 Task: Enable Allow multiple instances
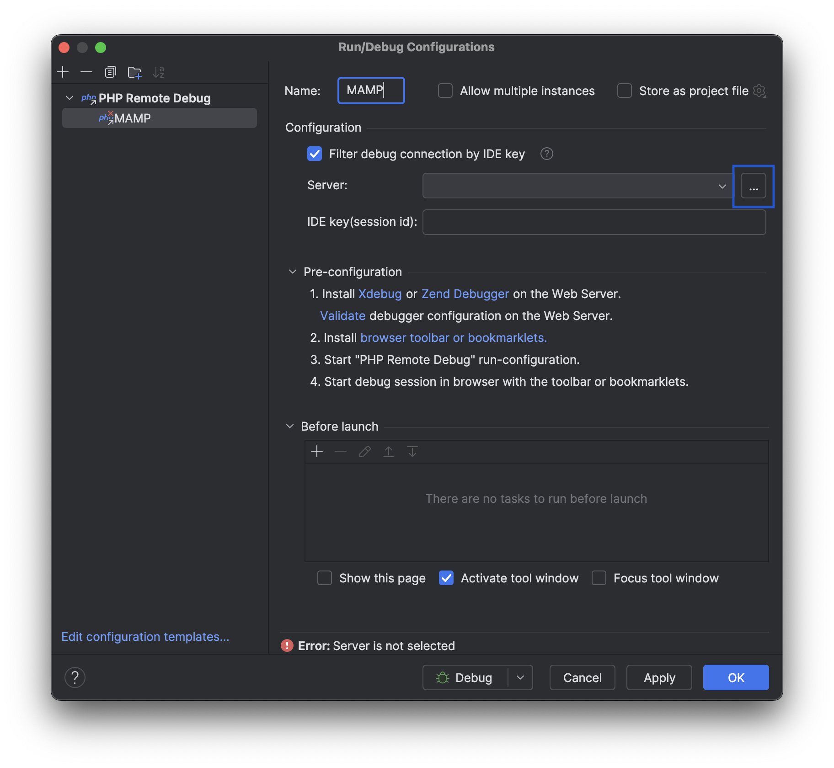pos(445,91)
